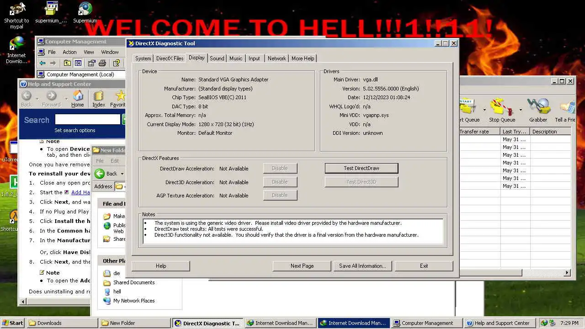Open the 'Shortcut to mypal' desktop icon
The height and width of the screenshot is (329, 585).
click(x=16, y=16)
